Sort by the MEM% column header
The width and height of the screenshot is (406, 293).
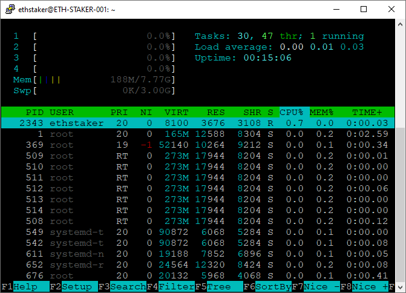[321, 113]
